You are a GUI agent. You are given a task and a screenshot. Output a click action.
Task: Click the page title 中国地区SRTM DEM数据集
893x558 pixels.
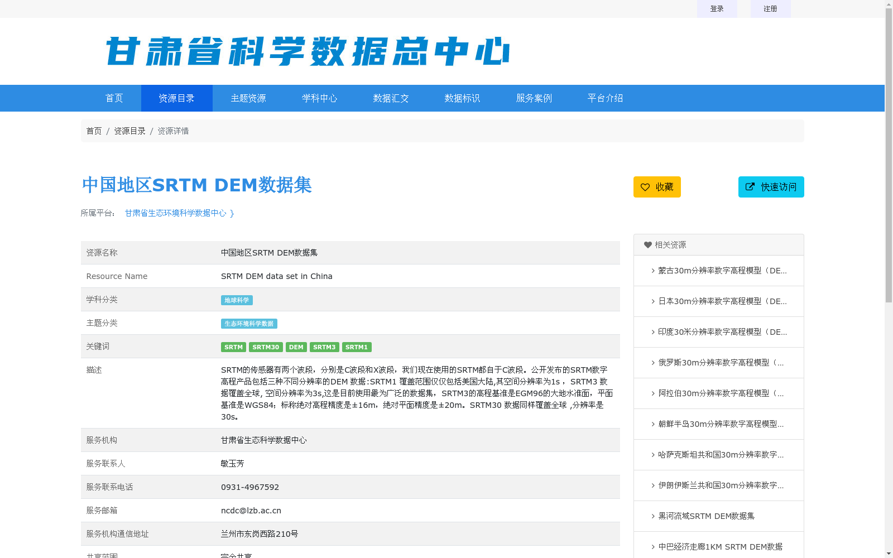tap(196, 185)
